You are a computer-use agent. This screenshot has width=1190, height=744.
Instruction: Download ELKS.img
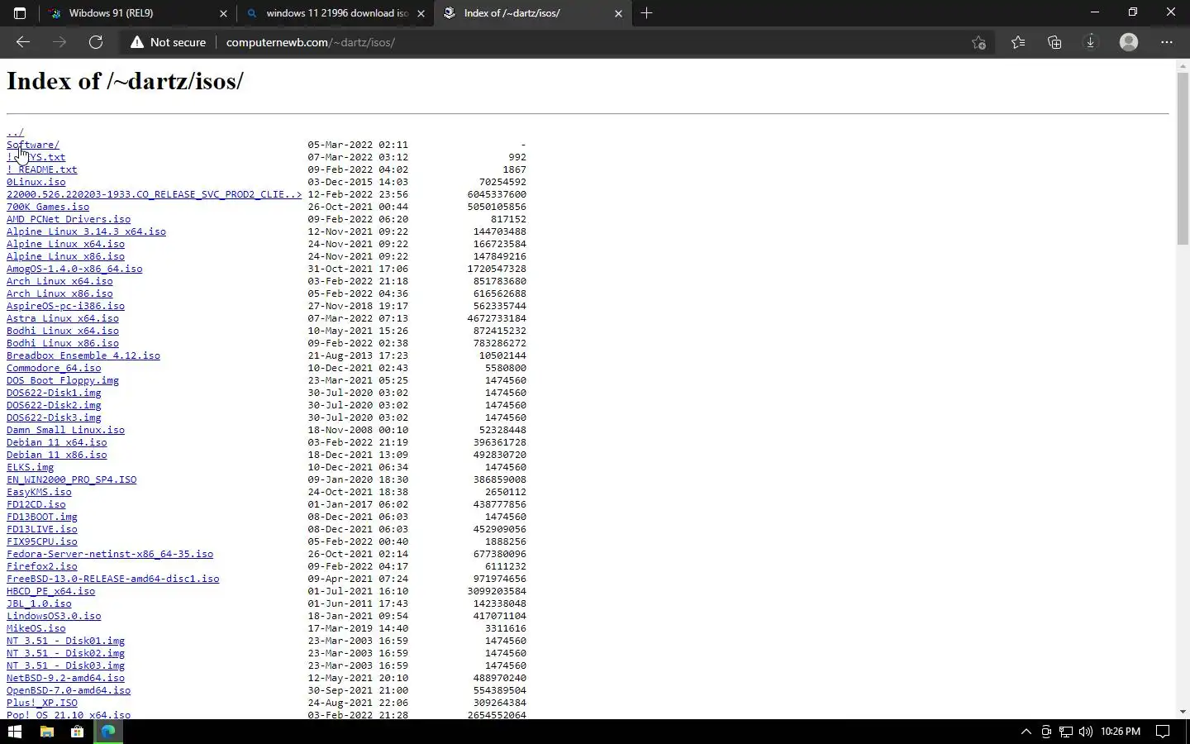[x=31, y=467]
